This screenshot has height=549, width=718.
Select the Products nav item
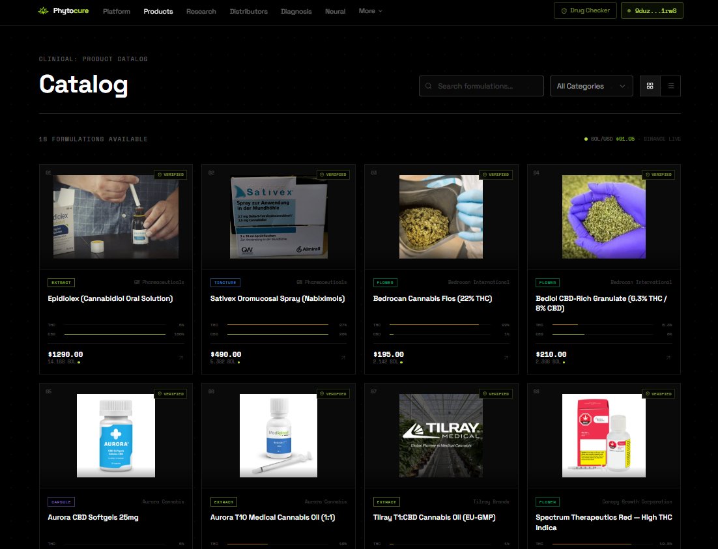(158, 12)
